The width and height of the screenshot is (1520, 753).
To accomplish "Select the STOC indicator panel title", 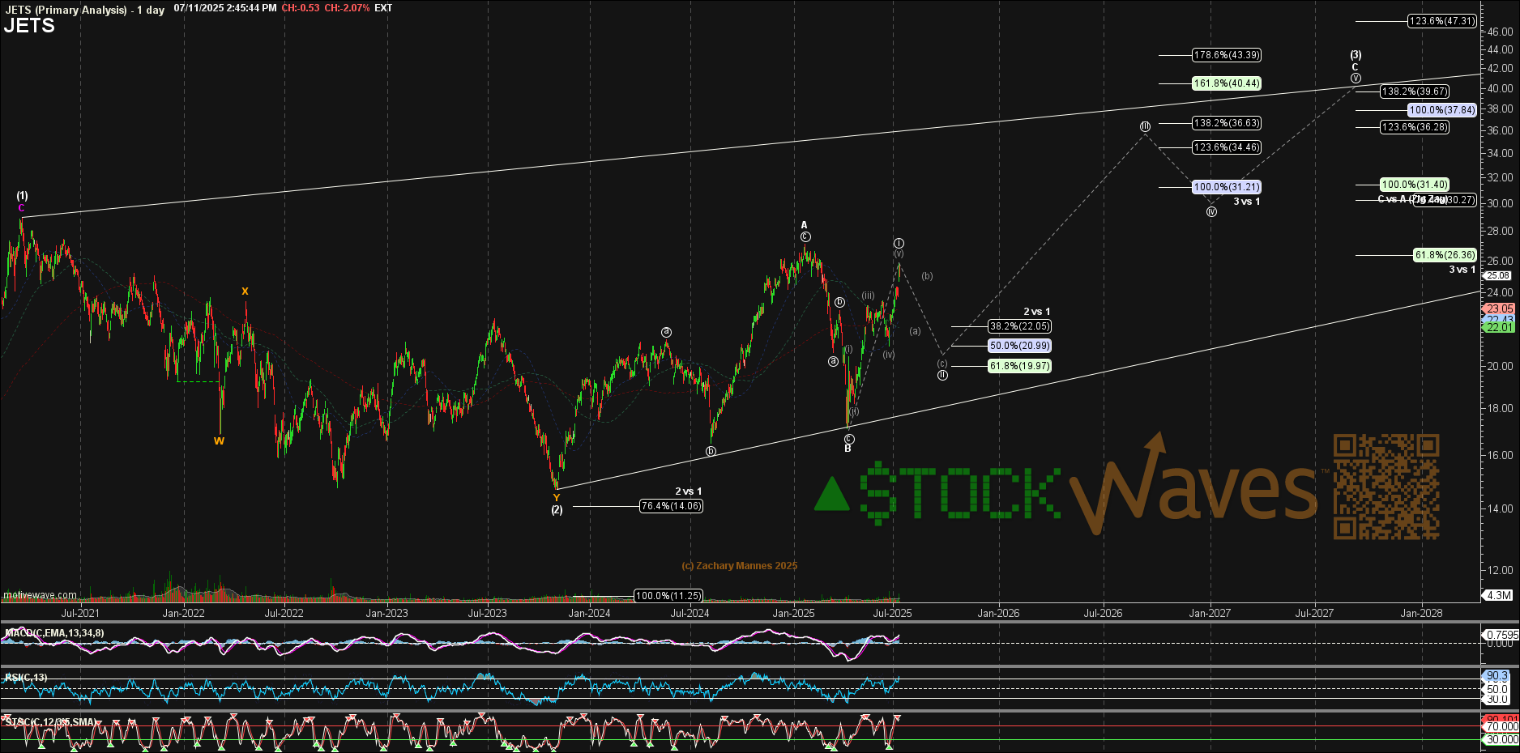I will (50, 721).
